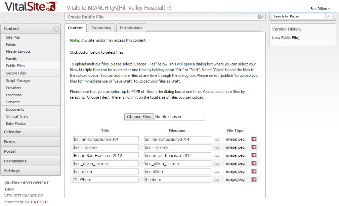Expand the Forms sidebar section

point(31,142)
